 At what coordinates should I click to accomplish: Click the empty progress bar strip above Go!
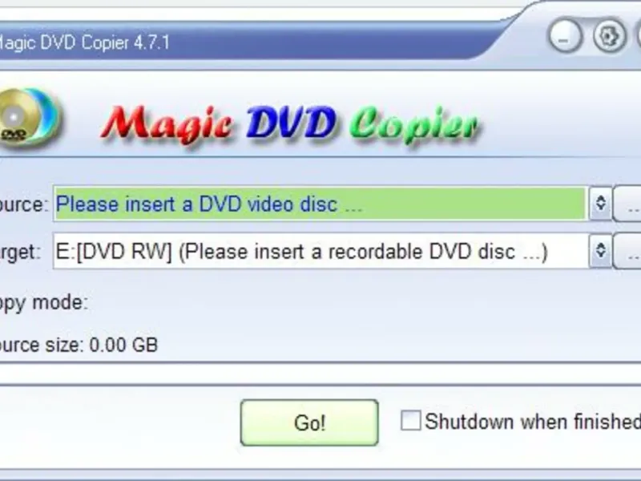tap(320, 374)
